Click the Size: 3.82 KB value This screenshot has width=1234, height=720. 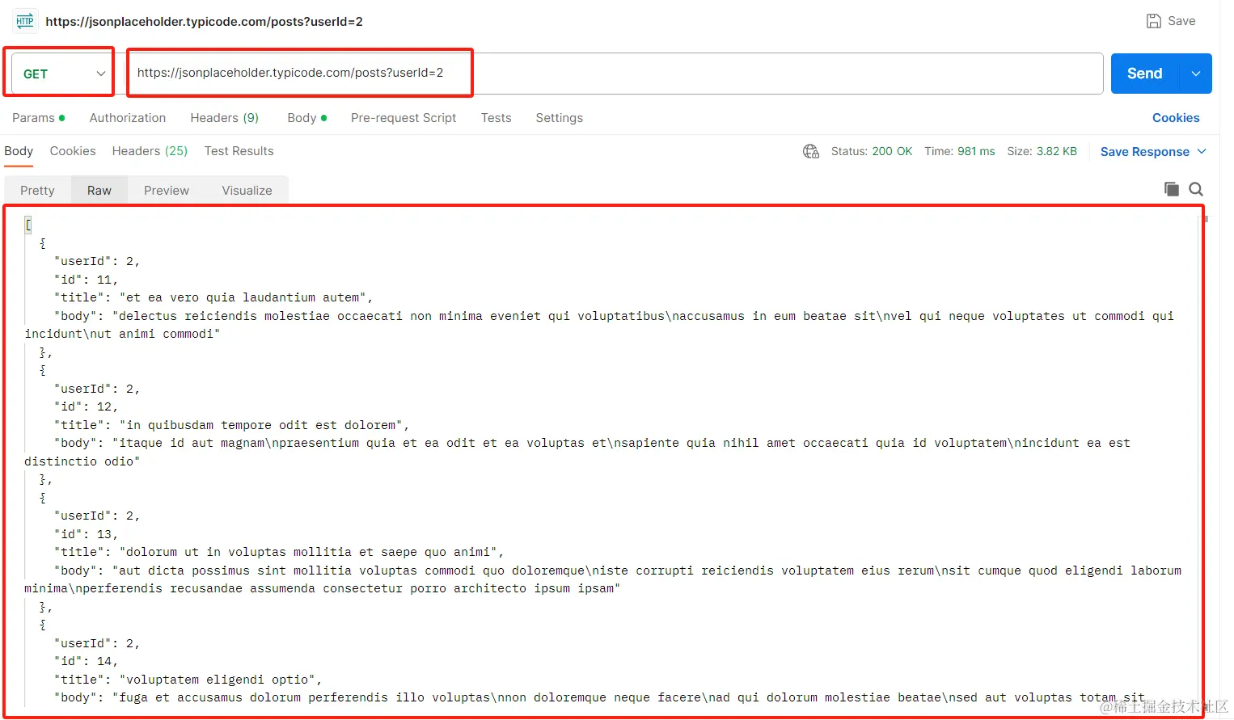[1042, 151]
